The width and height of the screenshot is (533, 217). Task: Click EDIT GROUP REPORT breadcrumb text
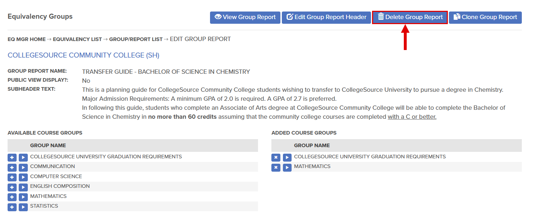pos(200,39)
